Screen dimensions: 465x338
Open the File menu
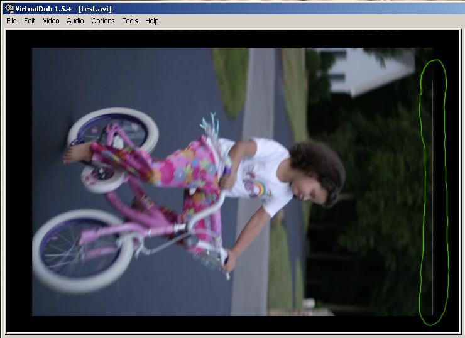pos(11,21)
